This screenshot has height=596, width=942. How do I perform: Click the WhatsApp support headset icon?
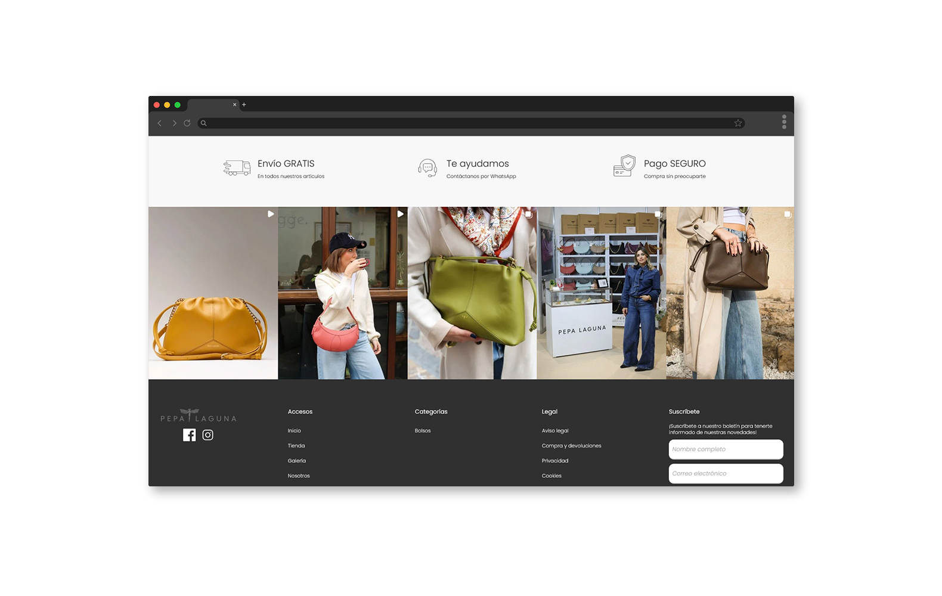click(427, 168)
